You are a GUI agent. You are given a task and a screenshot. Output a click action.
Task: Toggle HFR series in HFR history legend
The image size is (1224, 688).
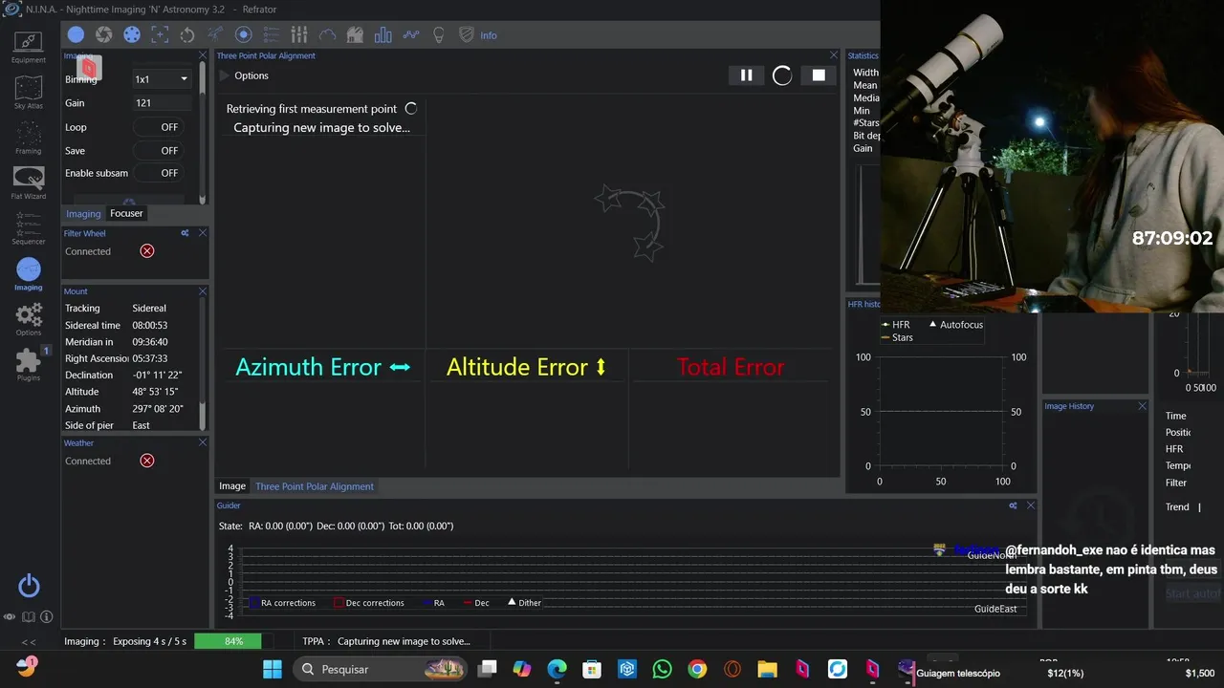click(x=896, y=325)
